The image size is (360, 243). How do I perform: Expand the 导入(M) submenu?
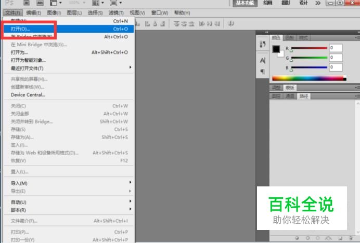(69, 183)
